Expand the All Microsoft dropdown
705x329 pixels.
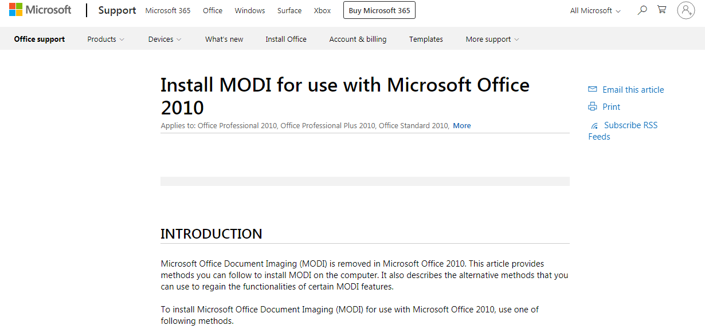click(x=595, y=11)
